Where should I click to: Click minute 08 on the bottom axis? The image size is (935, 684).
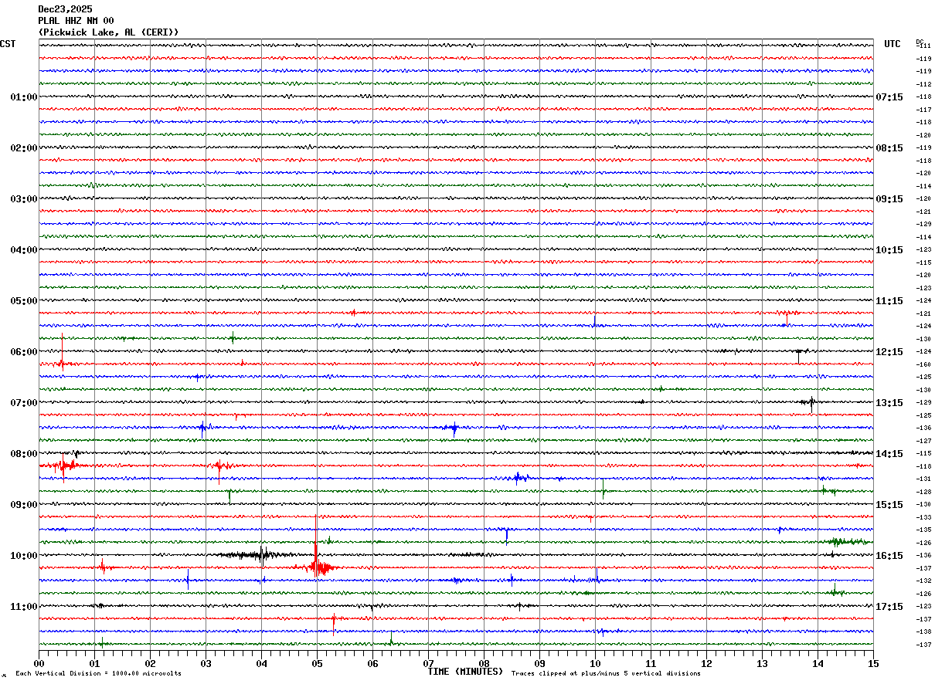(484, 663)
